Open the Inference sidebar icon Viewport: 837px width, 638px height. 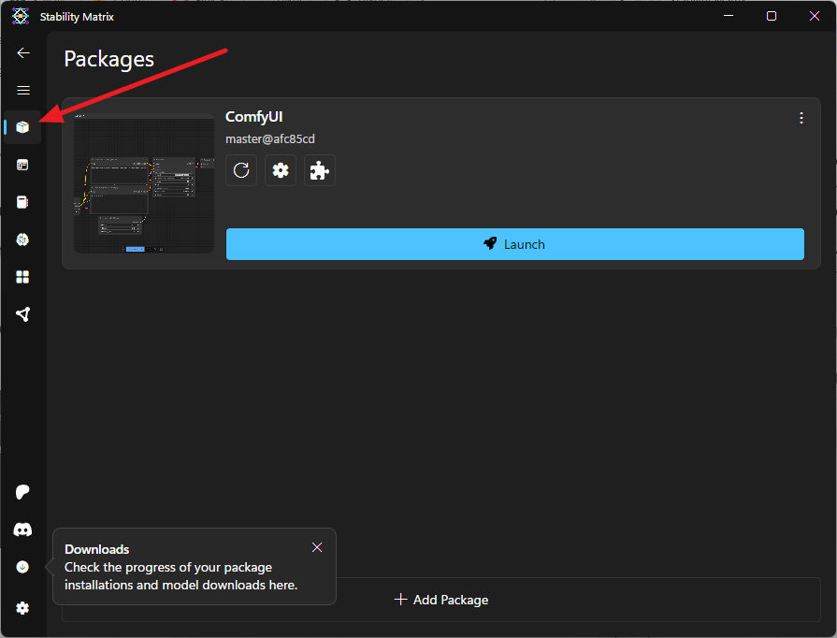tap(22, 165)
